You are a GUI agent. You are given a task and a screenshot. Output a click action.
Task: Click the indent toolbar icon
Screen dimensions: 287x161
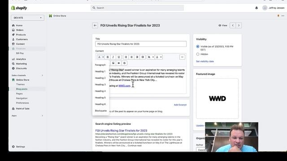[143, 57]
